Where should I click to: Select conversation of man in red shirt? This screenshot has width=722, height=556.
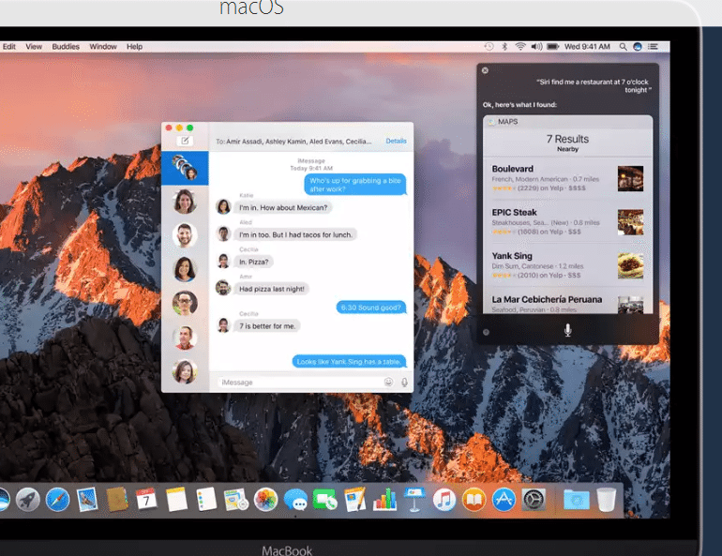pos(185,338)
